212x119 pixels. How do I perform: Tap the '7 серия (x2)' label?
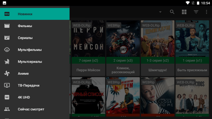point(88,60)
